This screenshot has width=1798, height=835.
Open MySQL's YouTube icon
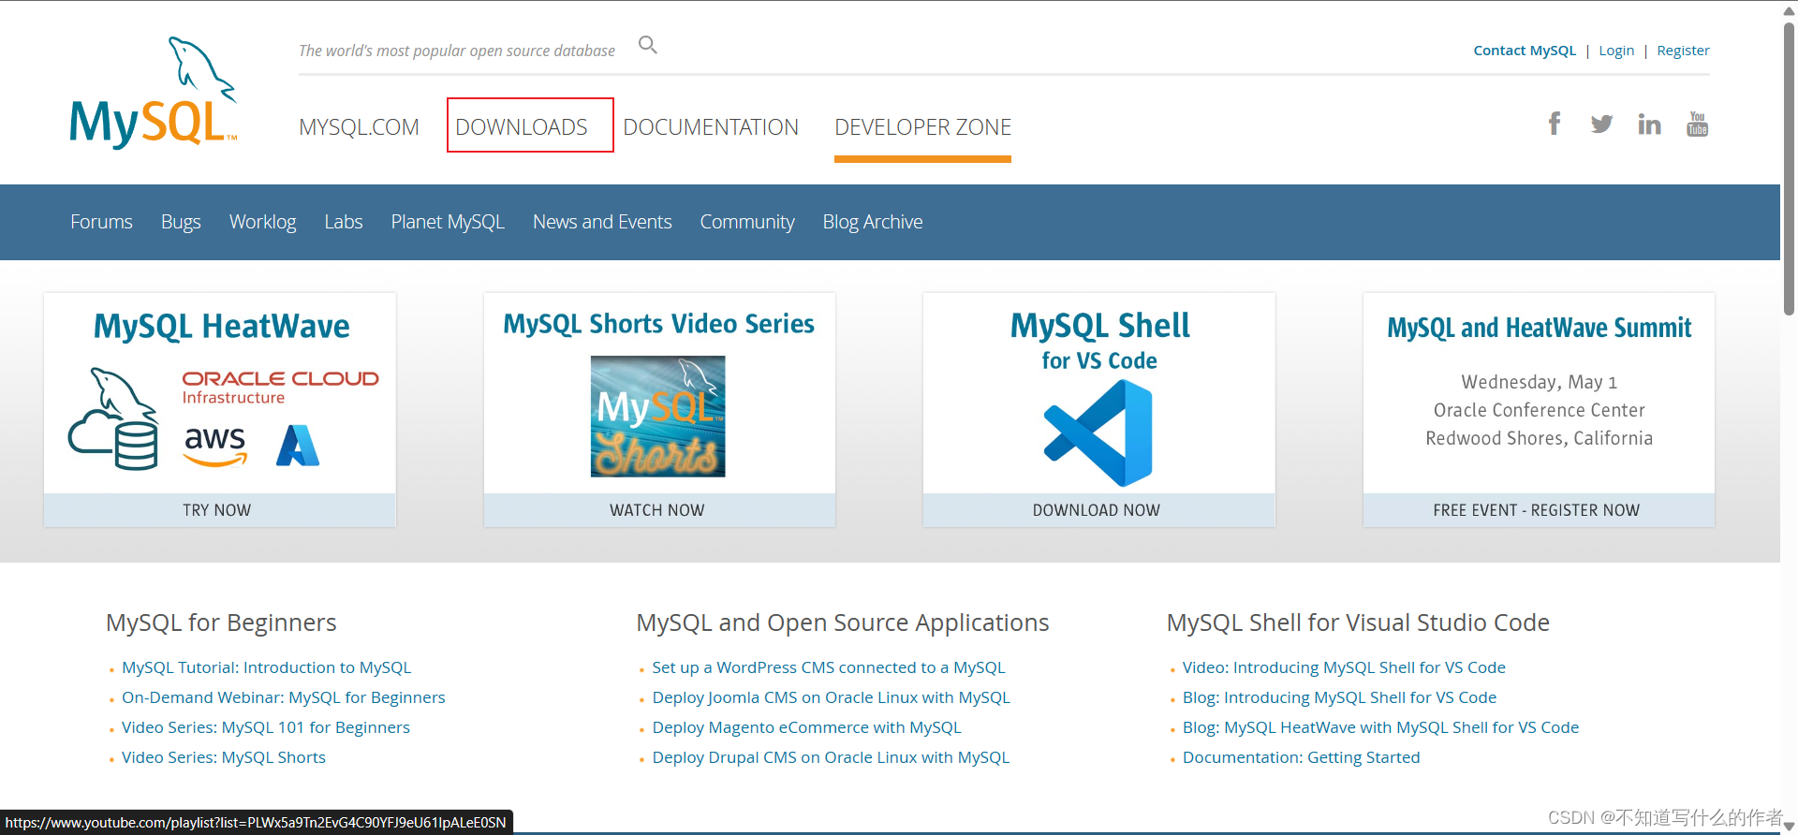(x=1697, y=124)
